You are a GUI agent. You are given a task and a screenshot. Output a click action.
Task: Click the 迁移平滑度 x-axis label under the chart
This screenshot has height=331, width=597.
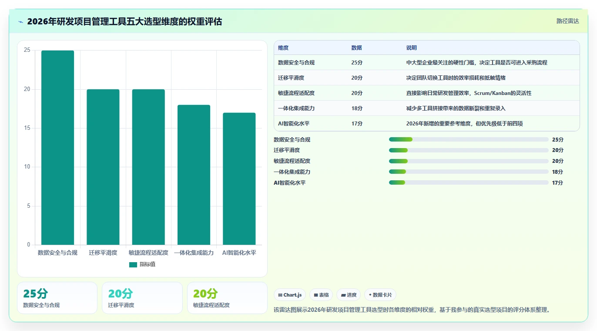(103, 253)
